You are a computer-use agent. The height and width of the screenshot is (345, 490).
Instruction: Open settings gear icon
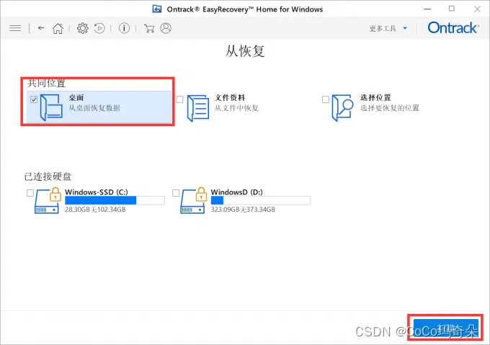82,28
